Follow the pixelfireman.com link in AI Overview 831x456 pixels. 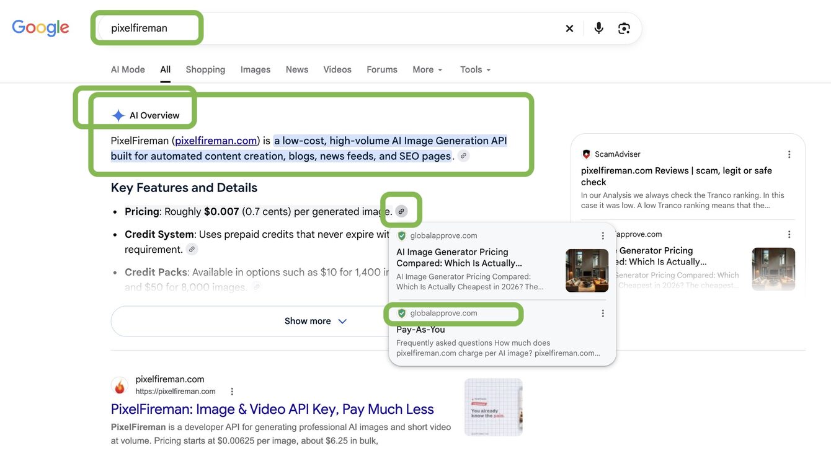[216, 141]
